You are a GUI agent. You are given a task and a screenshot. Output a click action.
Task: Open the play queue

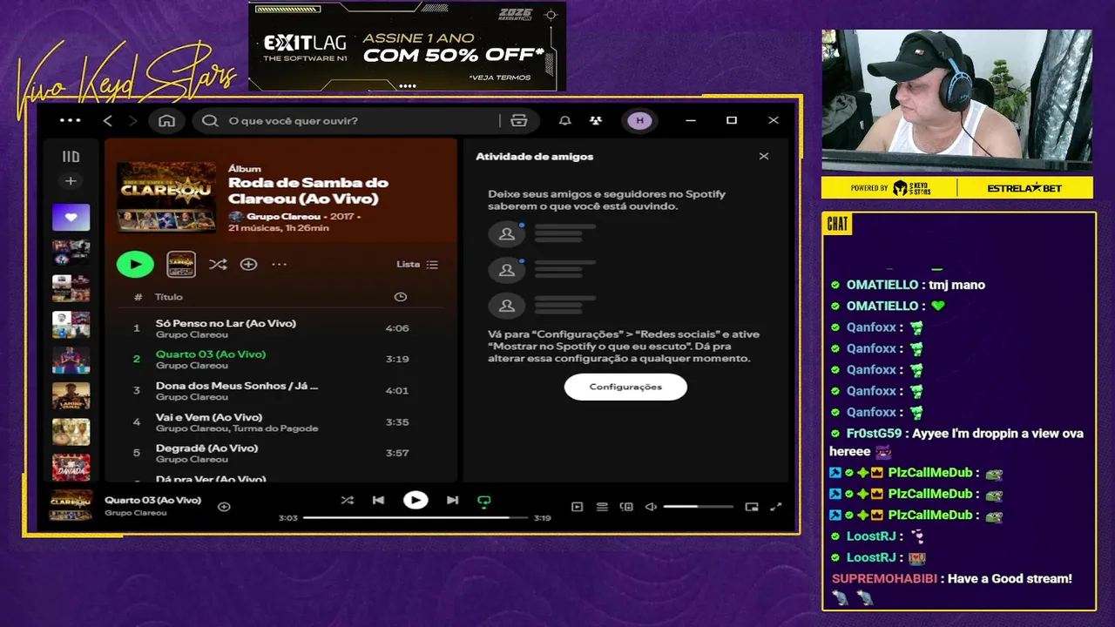(x=602, y=507)
